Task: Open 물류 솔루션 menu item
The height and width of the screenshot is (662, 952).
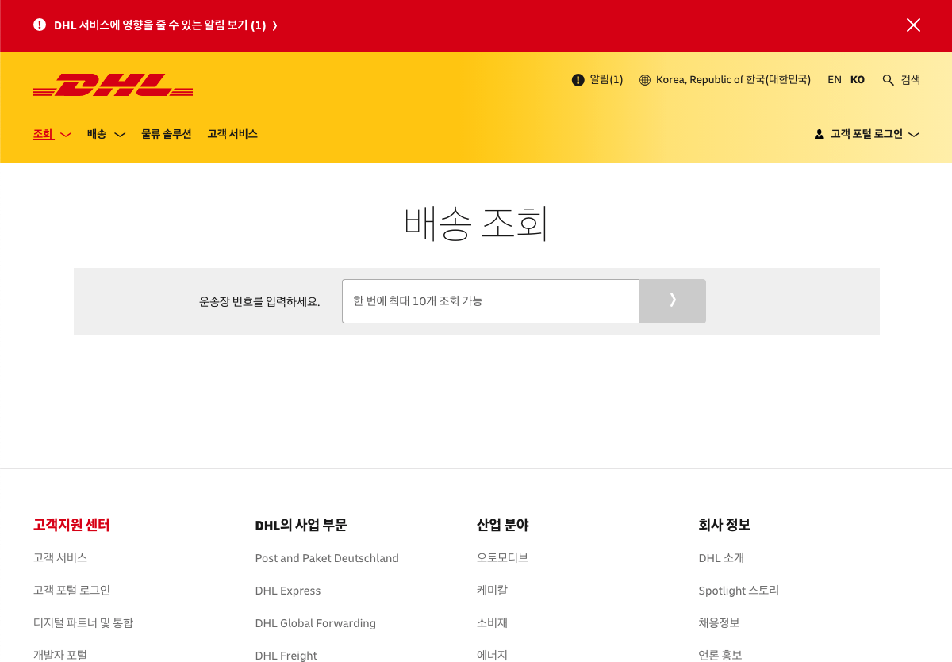Action: tap(167, 134)
